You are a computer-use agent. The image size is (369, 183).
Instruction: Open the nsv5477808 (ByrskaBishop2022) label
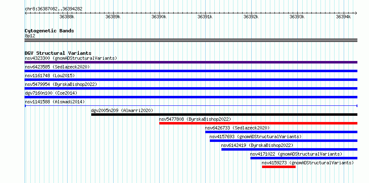point(195,119)
